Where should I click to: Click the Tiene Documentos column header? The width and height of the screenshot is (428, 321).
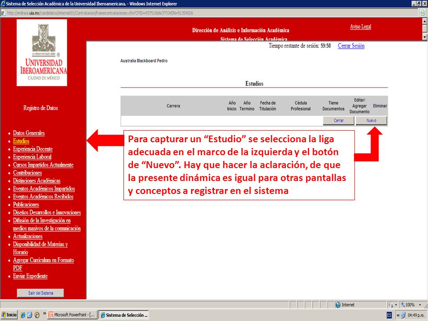[333, 106]
